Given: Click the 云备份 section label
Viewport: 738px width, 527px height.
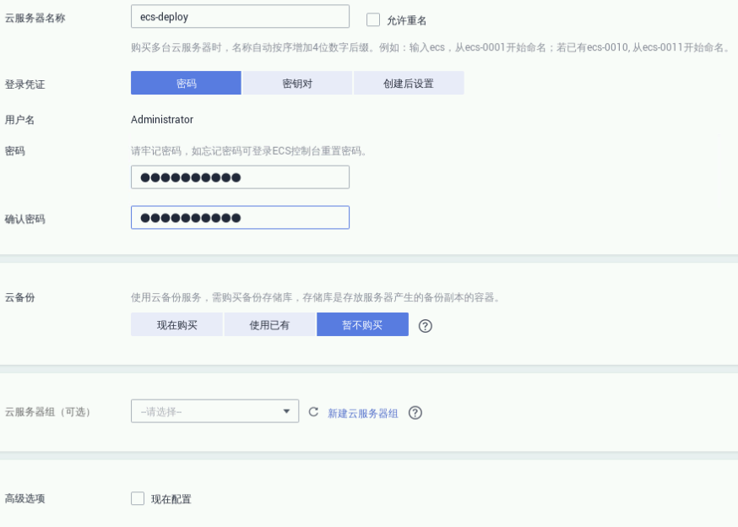Looking at the screenshot, I should [19, 297].
